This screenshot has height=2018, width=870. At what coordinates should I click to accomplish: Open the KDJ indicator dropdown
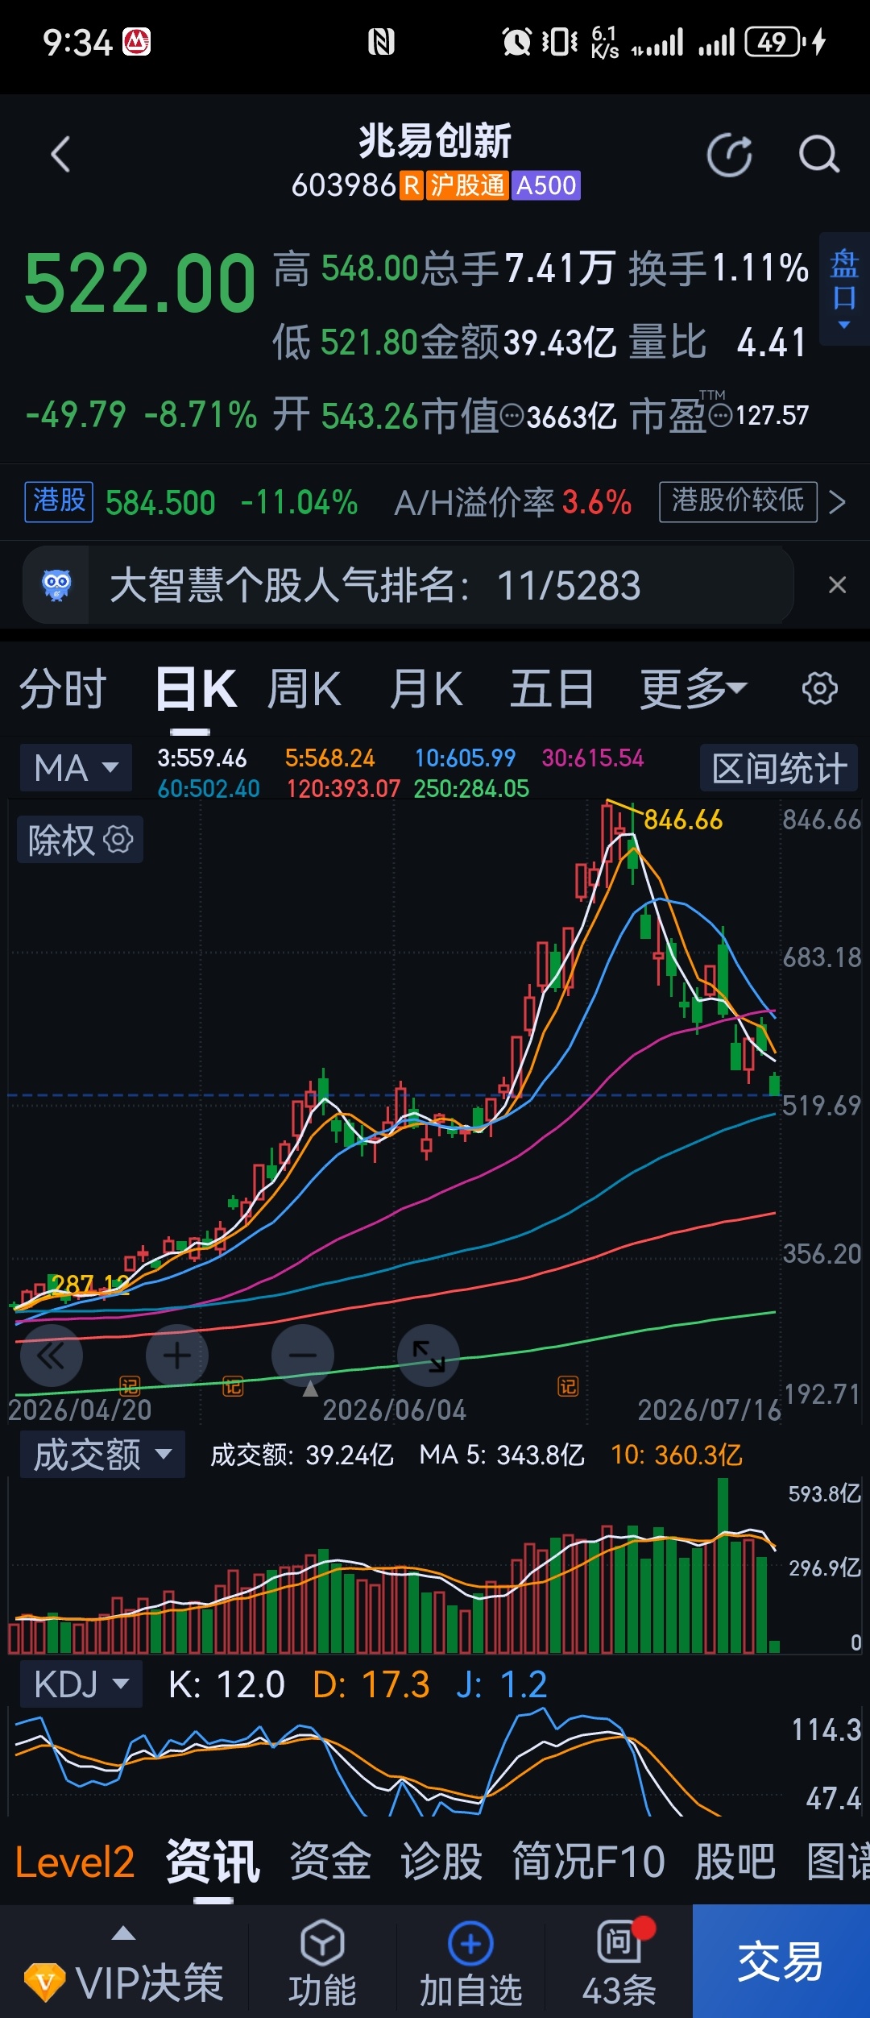click(x=81, y=1684)
